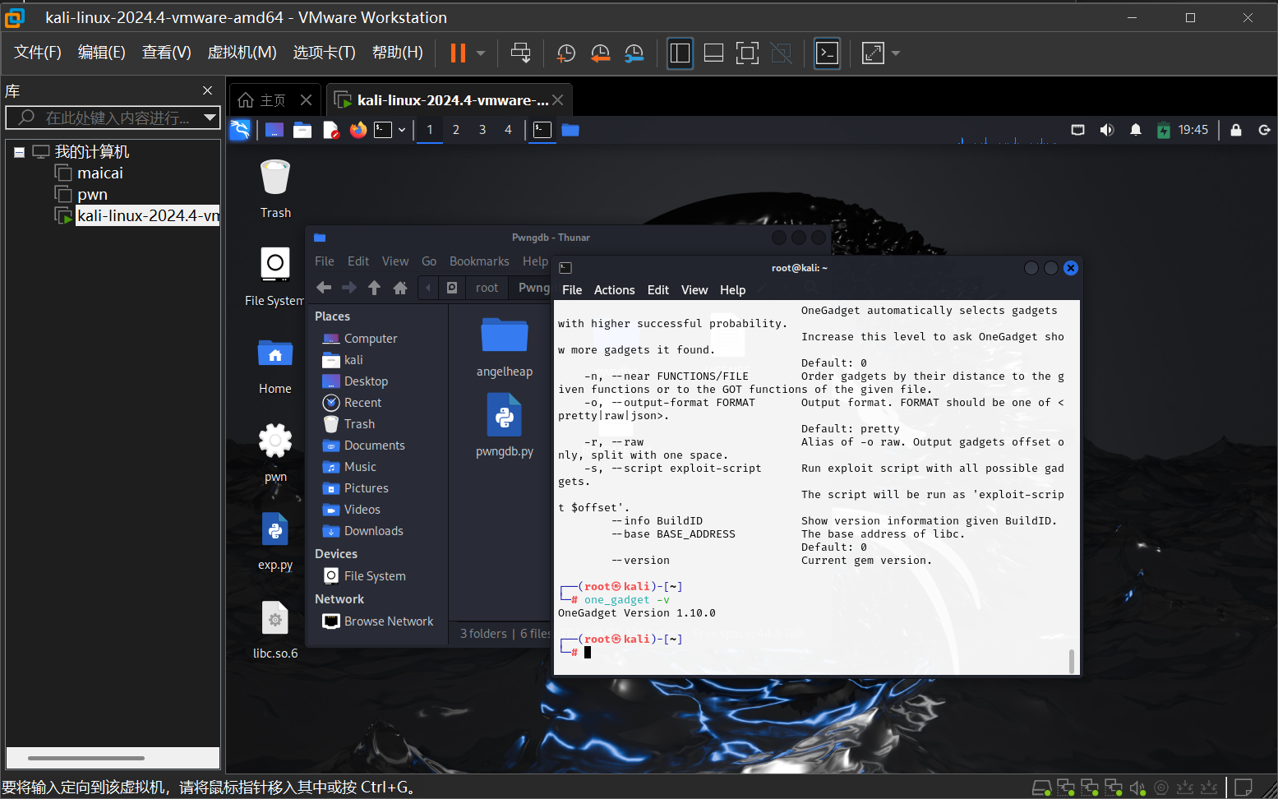1278x799 pixels.
Task: Open the pwngdb.py file
Action: point(505,425)
